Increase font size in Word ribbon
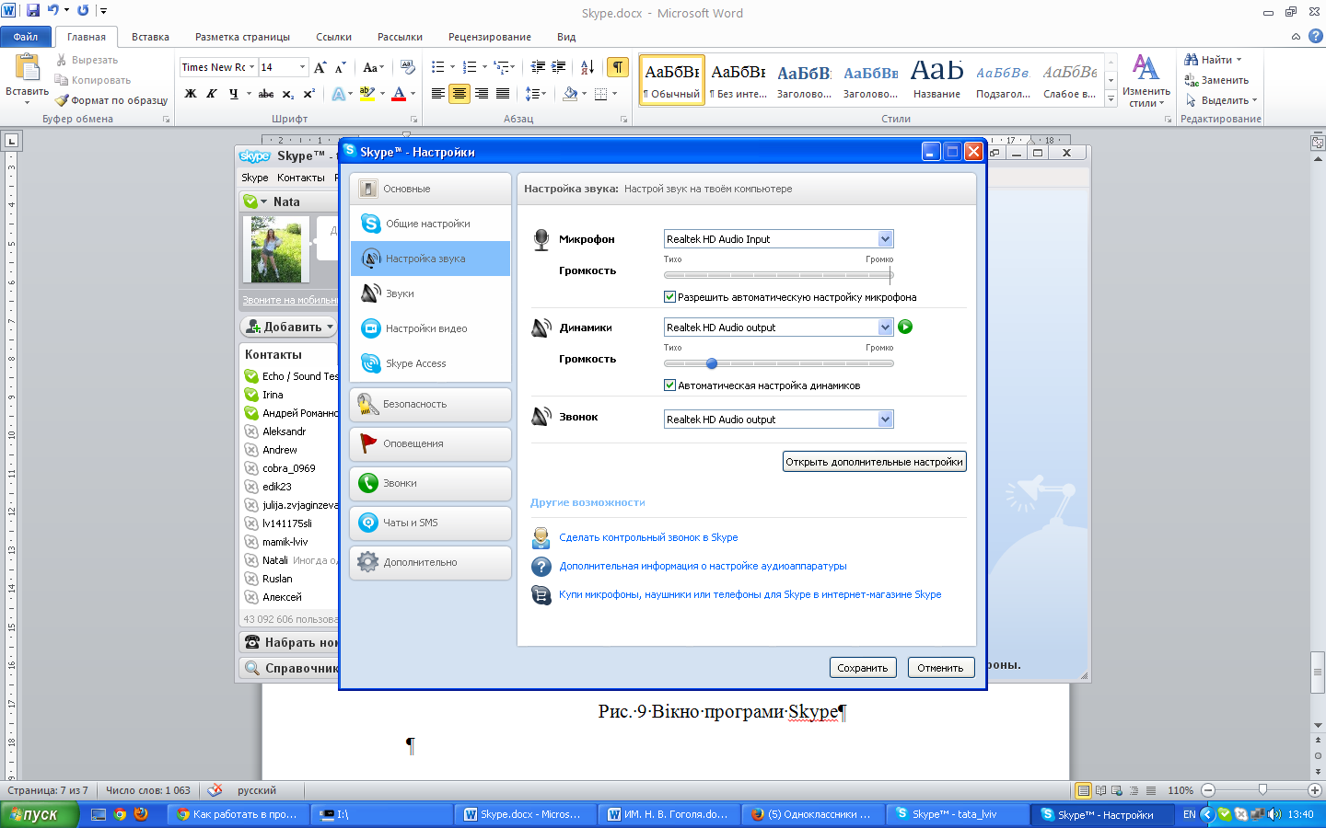This screenshot has height=828, width=1326. pos(320,67)
